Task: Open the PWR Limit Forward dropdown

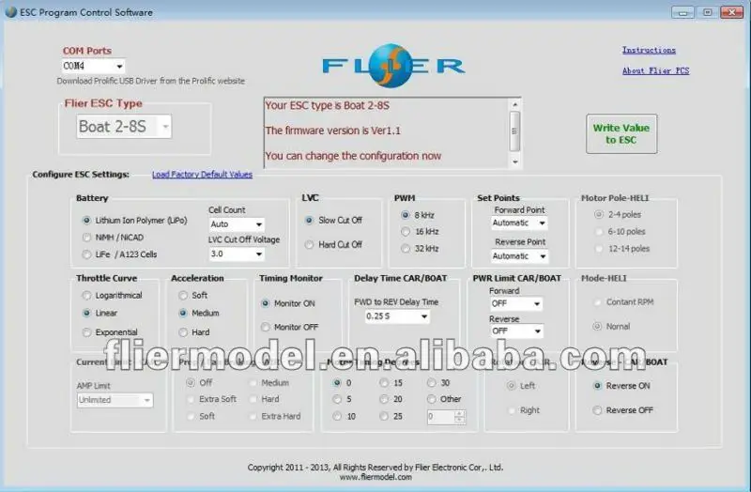Action: [x=515, y=303]
